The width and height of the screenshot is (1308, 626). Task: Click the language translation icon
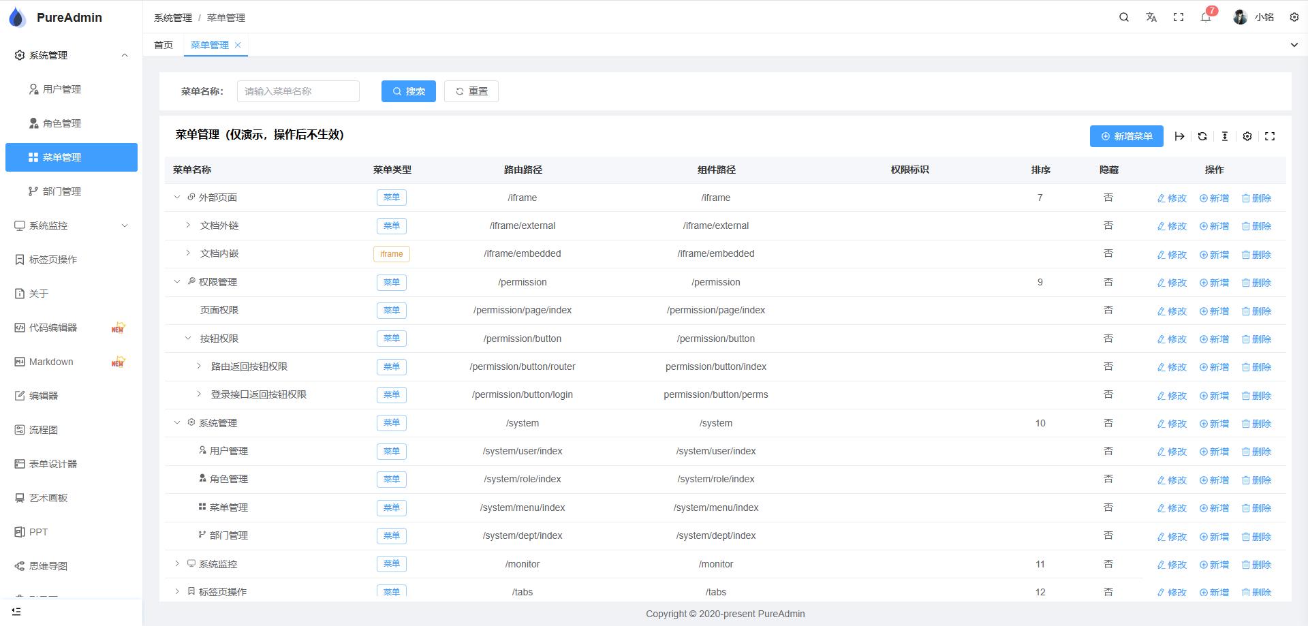tap(1151, 17)
